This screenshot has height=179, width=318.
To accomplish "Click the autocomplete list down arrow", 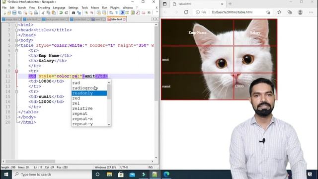I will (x=109, y=124).
